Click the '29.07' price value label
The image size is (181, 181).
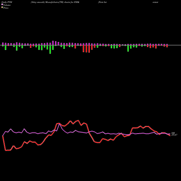point(174,135)
